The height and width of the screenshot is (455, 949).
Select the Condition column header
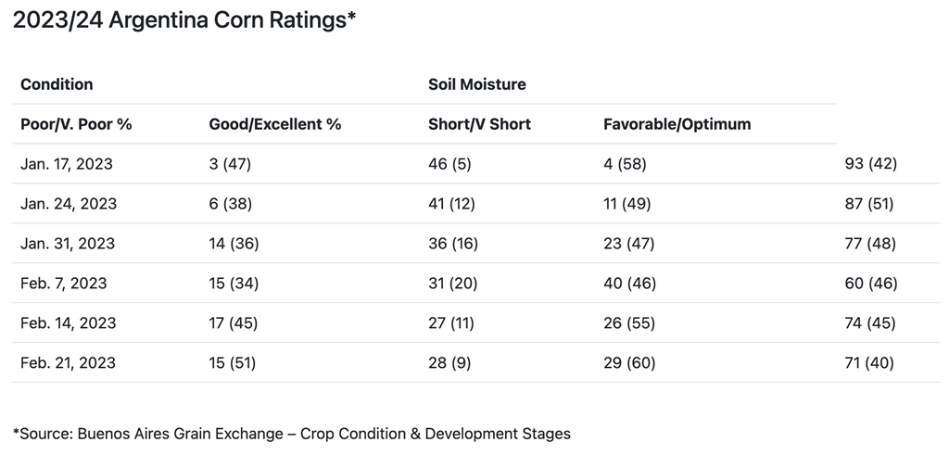tap(57, 84)
